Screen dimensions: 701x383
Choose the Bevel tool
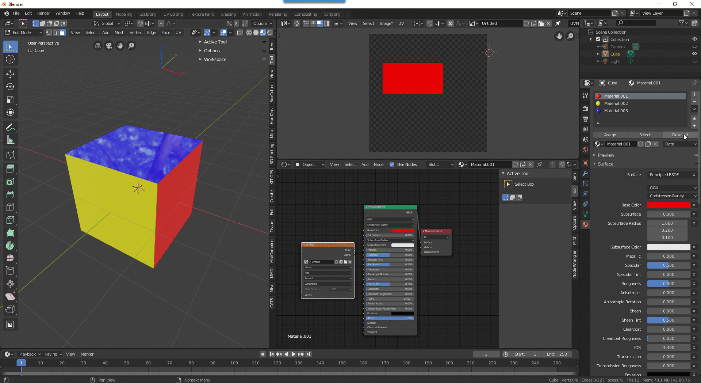click(10, 194)
